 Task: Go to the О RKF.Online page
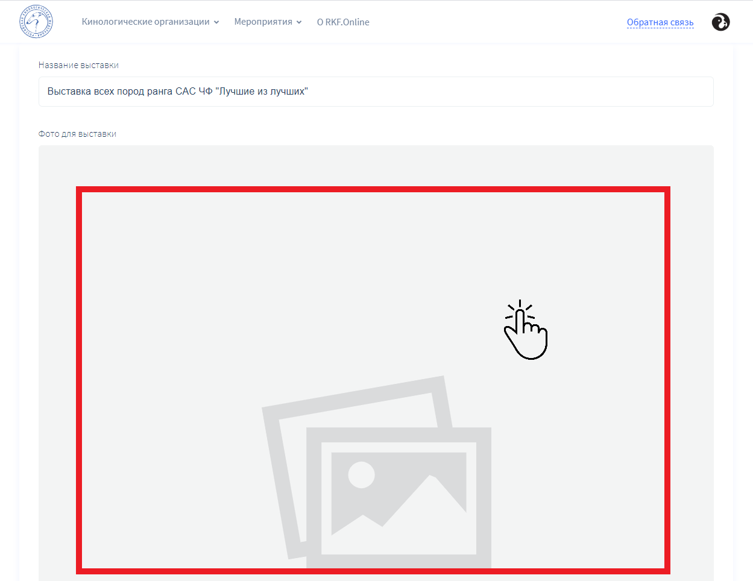[x=343, y=22]
